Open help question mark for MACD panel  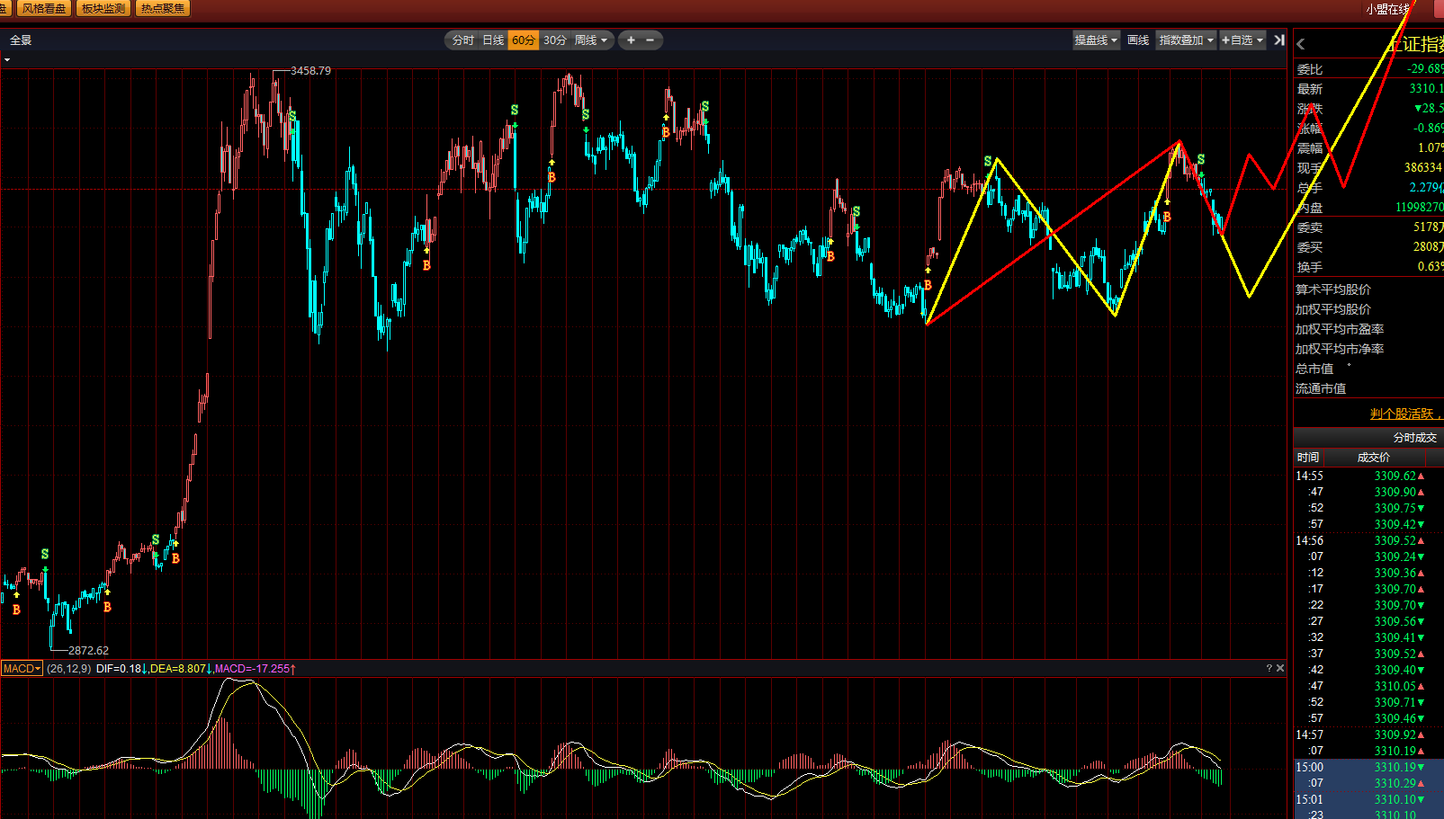(1269, 668)
